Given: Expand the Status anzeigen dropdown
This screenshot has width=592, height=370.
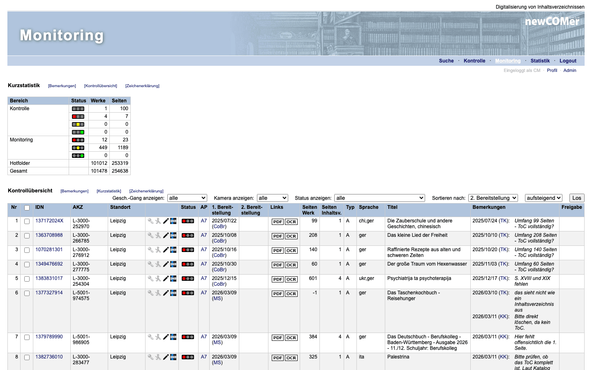Looking at the screenshot, I should click(379, 198).
